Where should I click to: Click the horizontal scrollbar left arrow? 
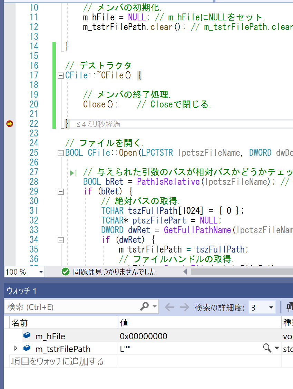point(185,272)
